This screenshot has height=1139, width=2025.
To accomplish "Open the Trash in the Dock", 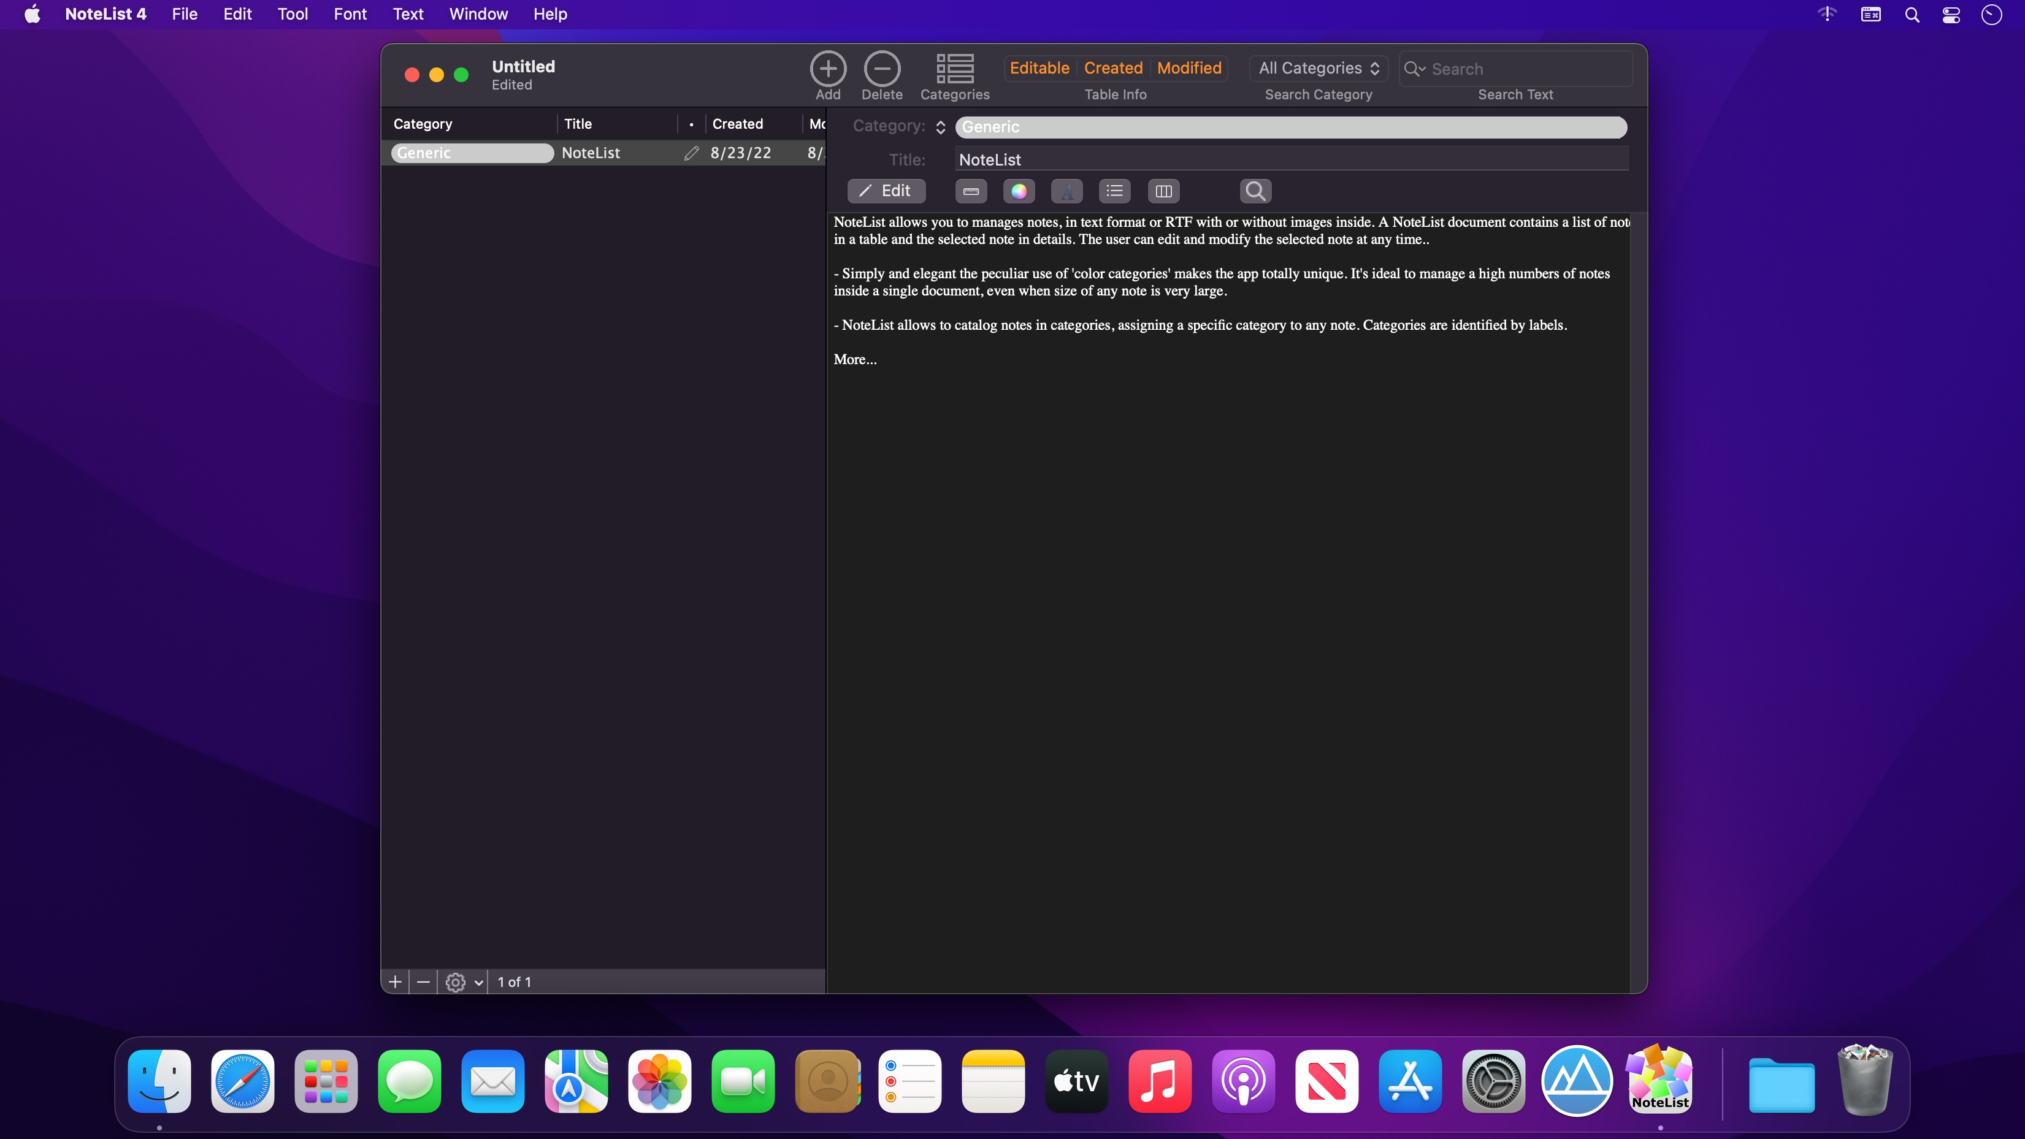I will [x=1865, y=1080].
